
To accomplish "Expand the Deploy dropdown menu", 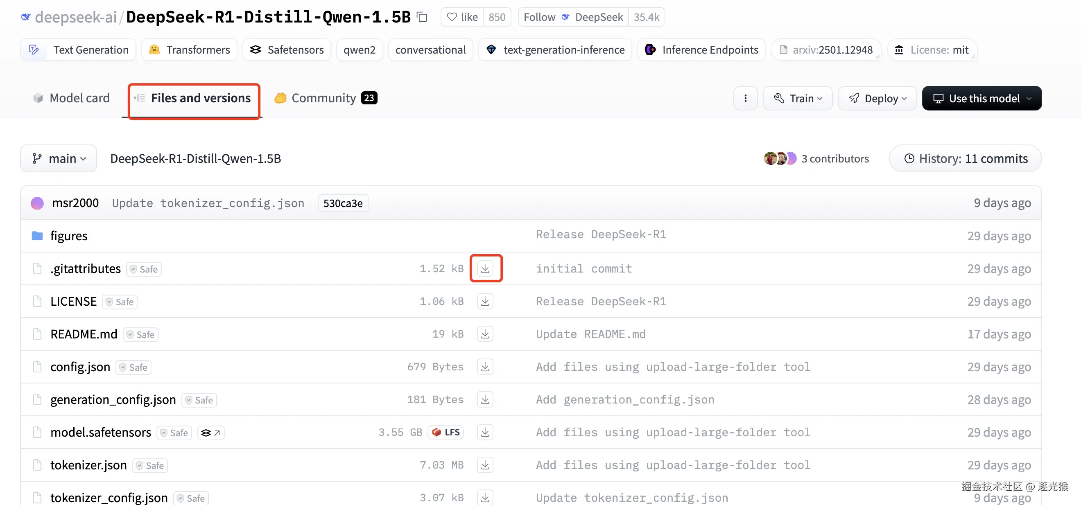I will (877, 98).
